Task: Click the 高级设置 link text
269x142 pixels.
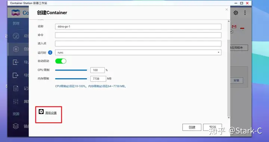Action: (51, 113)
